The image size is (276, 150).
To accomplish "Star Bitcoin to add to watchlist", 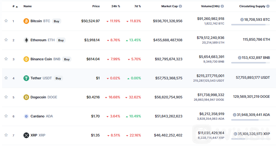I will pos(6,21).
